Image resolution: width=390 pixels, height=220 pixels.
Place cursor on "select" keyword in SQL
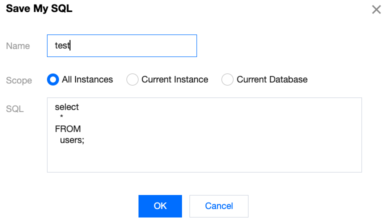pyautogui.click(x=67, y=107)
